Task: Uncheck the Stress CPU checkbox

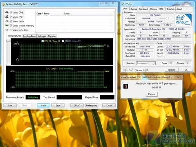Action: click(11, 13)
